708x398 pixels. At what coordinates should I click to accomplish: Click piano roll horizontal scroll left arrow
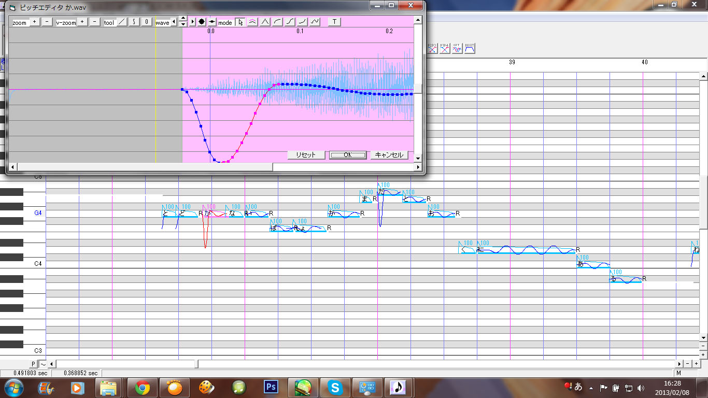point(51,364)
